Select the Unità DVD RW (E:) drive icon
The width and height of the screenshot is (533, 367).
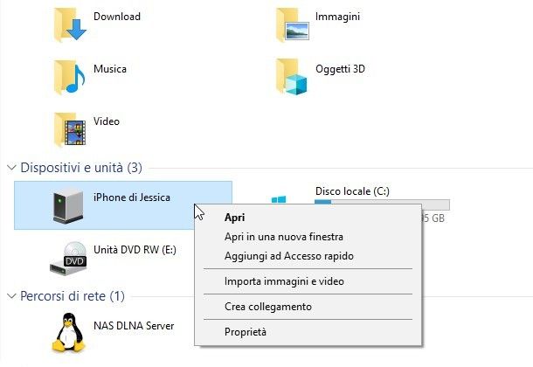click(68, 258)
